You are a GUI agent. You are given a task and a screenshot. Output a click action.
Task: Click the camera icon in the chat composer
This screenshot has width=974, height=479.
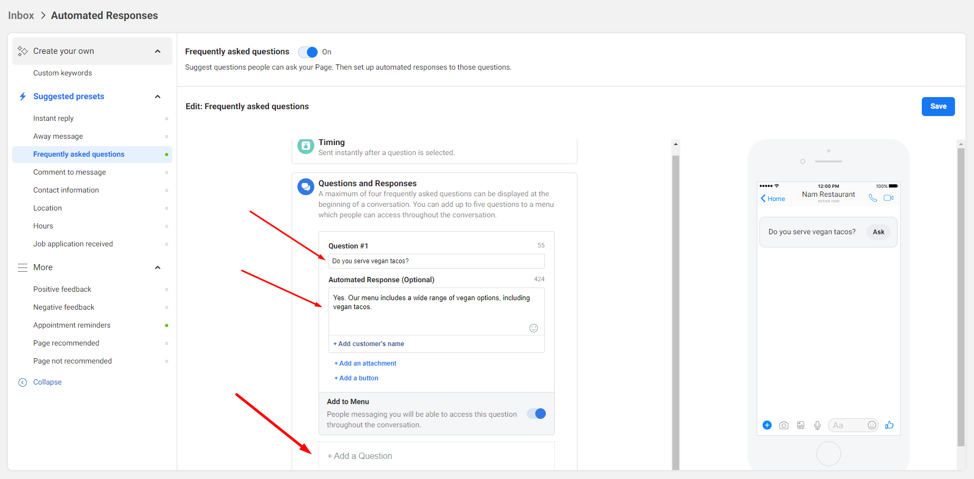coord(784,425)
